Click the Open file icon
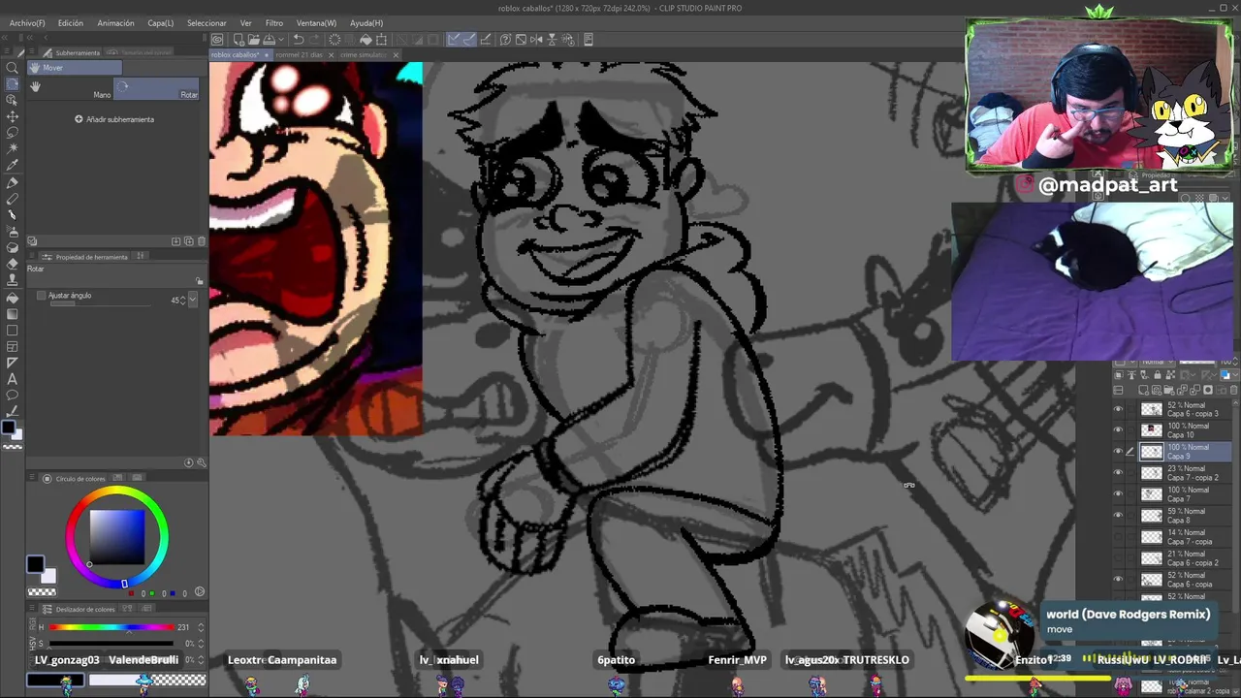1241x698 pixels. coord(253,40)
